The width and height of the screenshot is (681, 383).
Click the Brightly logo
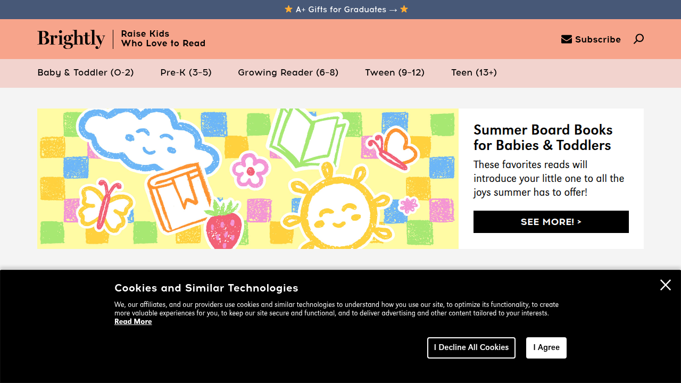tap(71, 39)
